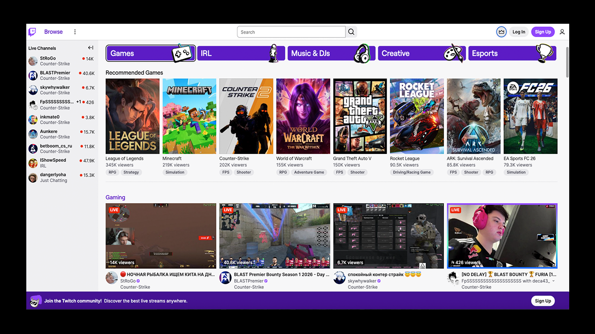The height and width of the screenshot is (334, 595).
Task: Open the user profile icon menu
Action: click(x=562, y=32)
